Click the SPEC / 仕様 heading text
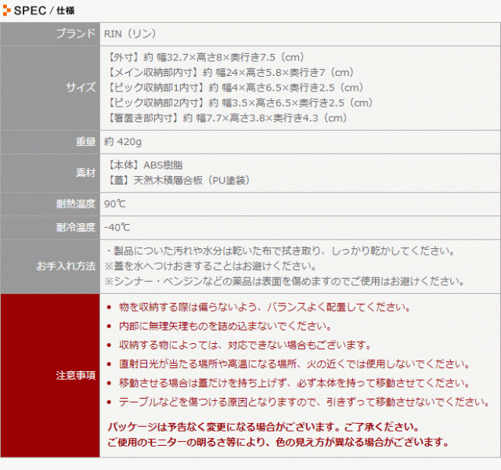 [45, 10]
